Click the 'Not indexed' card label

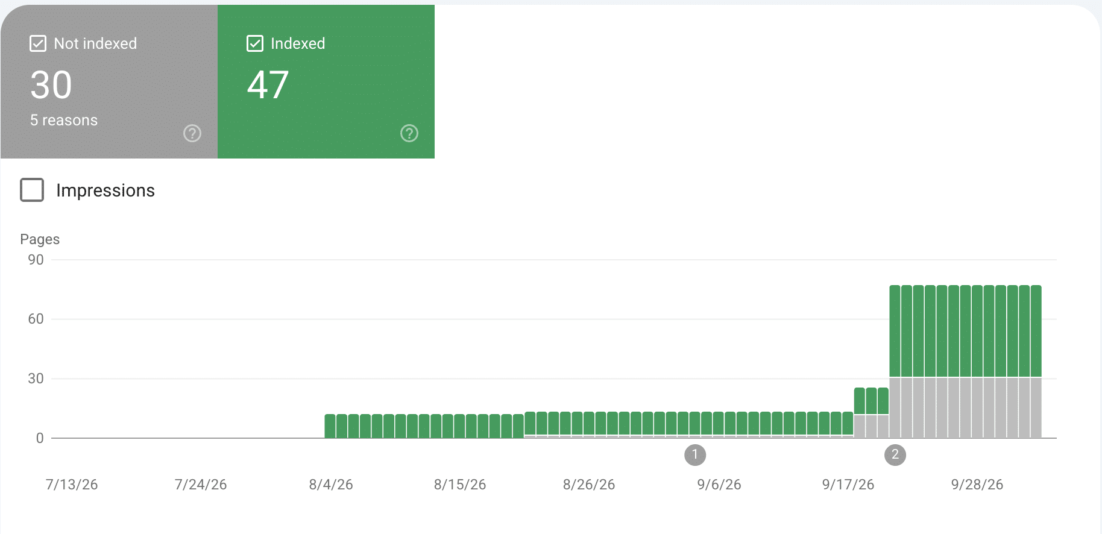click(95, 43)
